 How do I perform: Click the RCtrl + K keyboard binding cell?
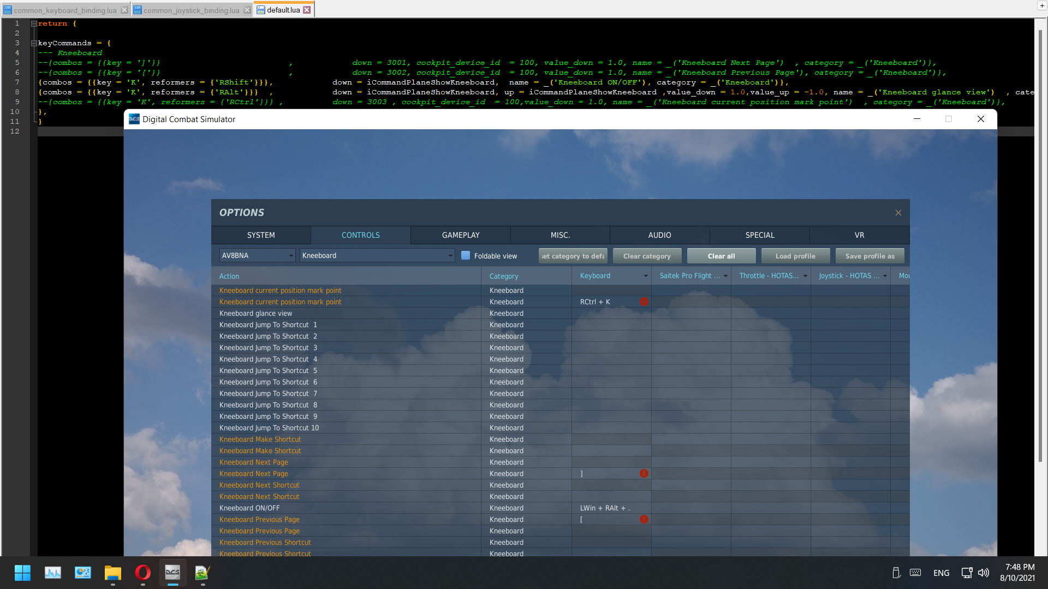[611, 302]
